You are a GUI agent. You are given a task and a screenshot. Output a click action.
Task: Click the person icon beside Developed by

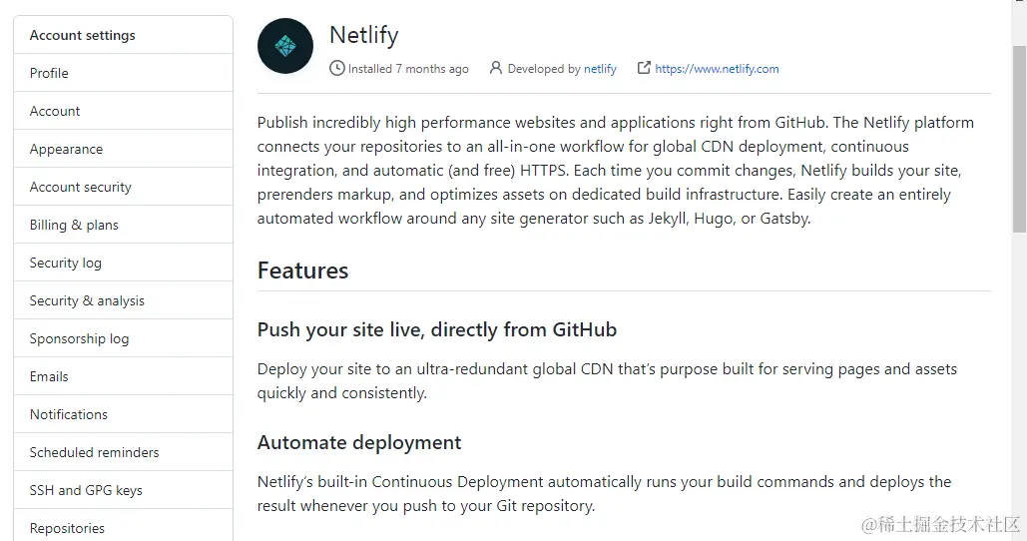click(x=496, y=68)
